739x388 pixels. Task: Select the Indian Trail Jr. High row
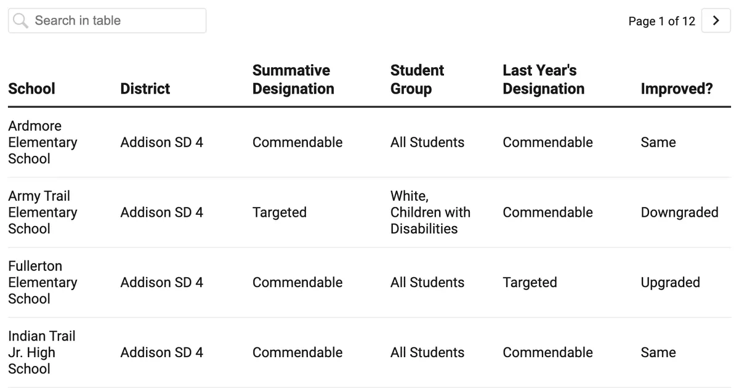[42, 352]
